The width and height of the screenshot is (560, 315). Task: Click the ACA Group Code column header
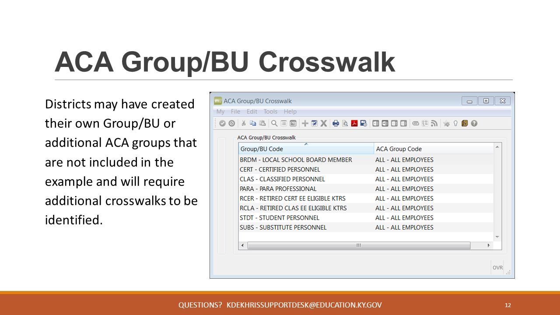[434, 149]
